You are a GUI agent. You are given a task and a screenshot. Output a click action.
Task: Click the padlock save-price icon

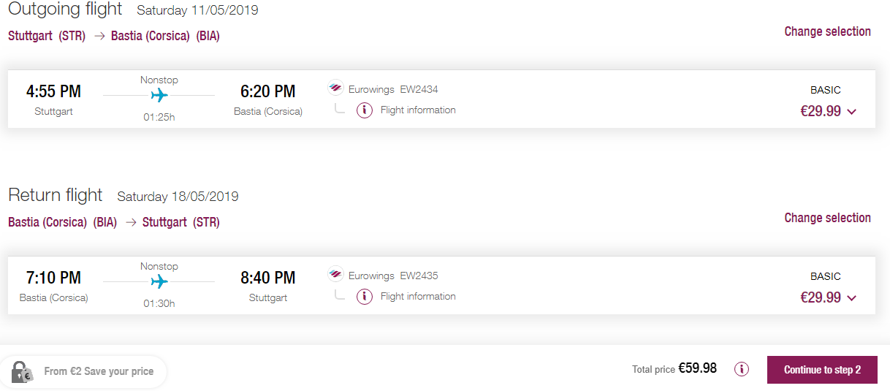pos(22,371)
